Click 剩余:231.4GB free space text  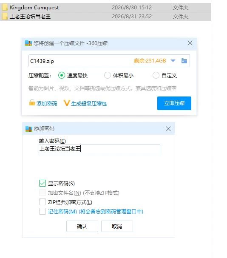point(150,61)
